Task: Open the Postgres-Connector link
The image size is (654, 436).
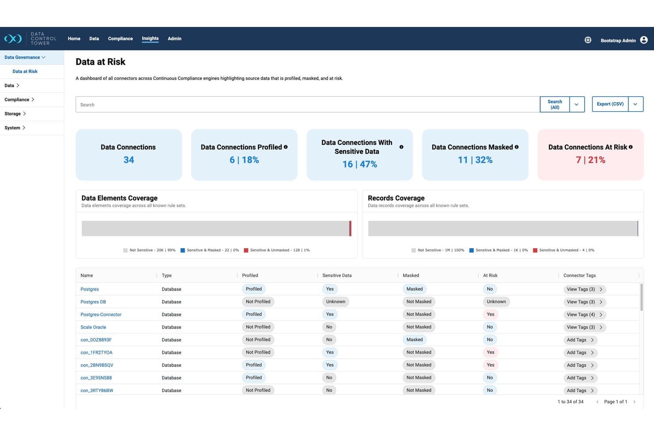Action: tap(101, 315)
